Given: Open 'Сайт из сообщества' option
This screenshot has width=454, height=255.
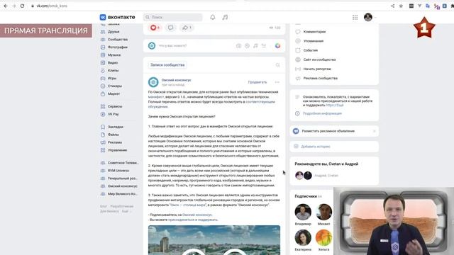Looking at the screenshot, I should 319,59.
